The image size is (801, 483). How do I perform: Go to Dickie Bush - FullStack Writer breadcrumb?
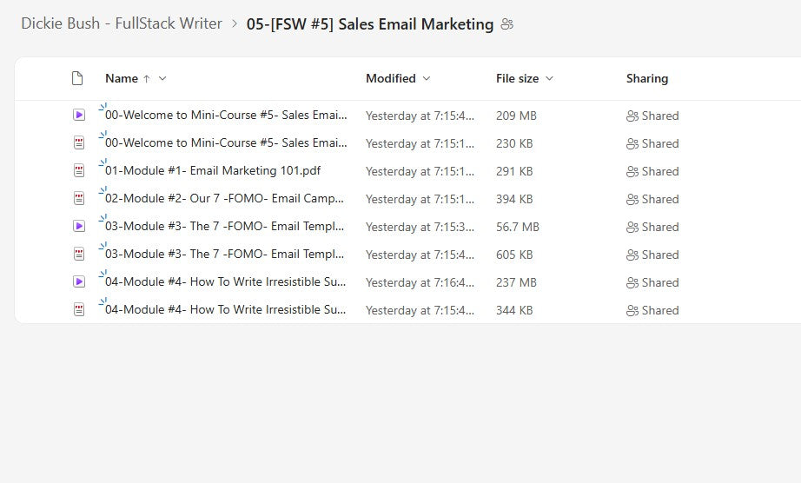click(122, 23)
